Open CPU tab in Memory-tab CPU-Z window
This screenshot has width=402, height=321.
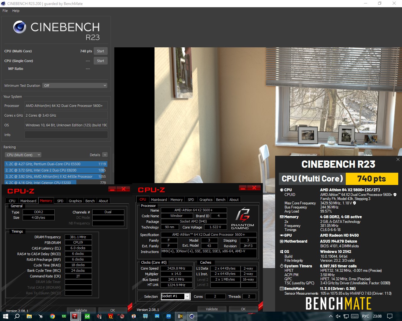click(x=12, y=201)
